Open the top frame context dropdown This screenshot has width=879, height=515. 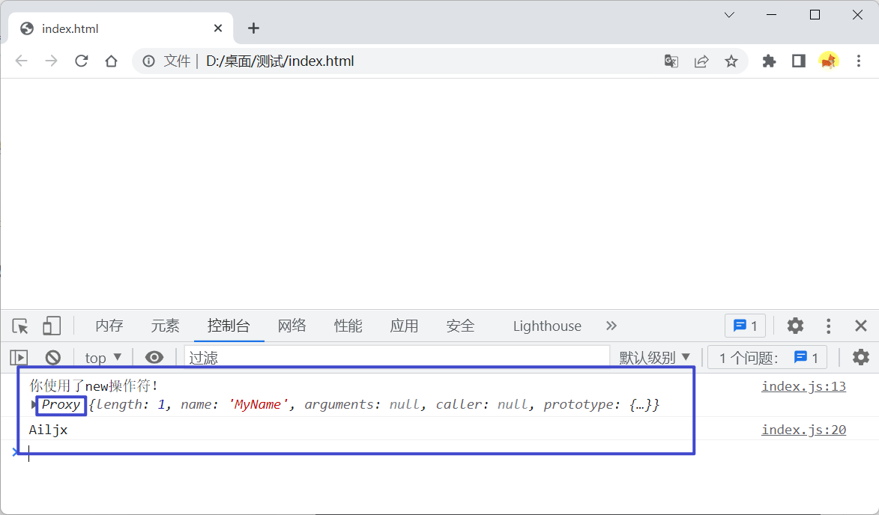102,357
